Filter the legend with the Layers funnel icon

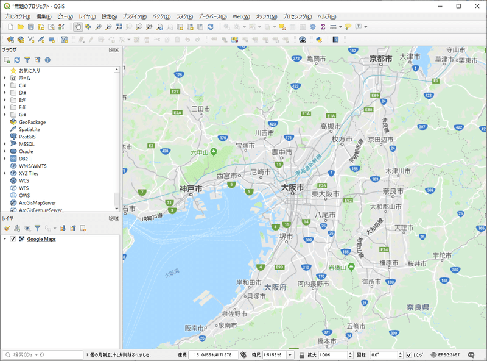click(37, 229)
